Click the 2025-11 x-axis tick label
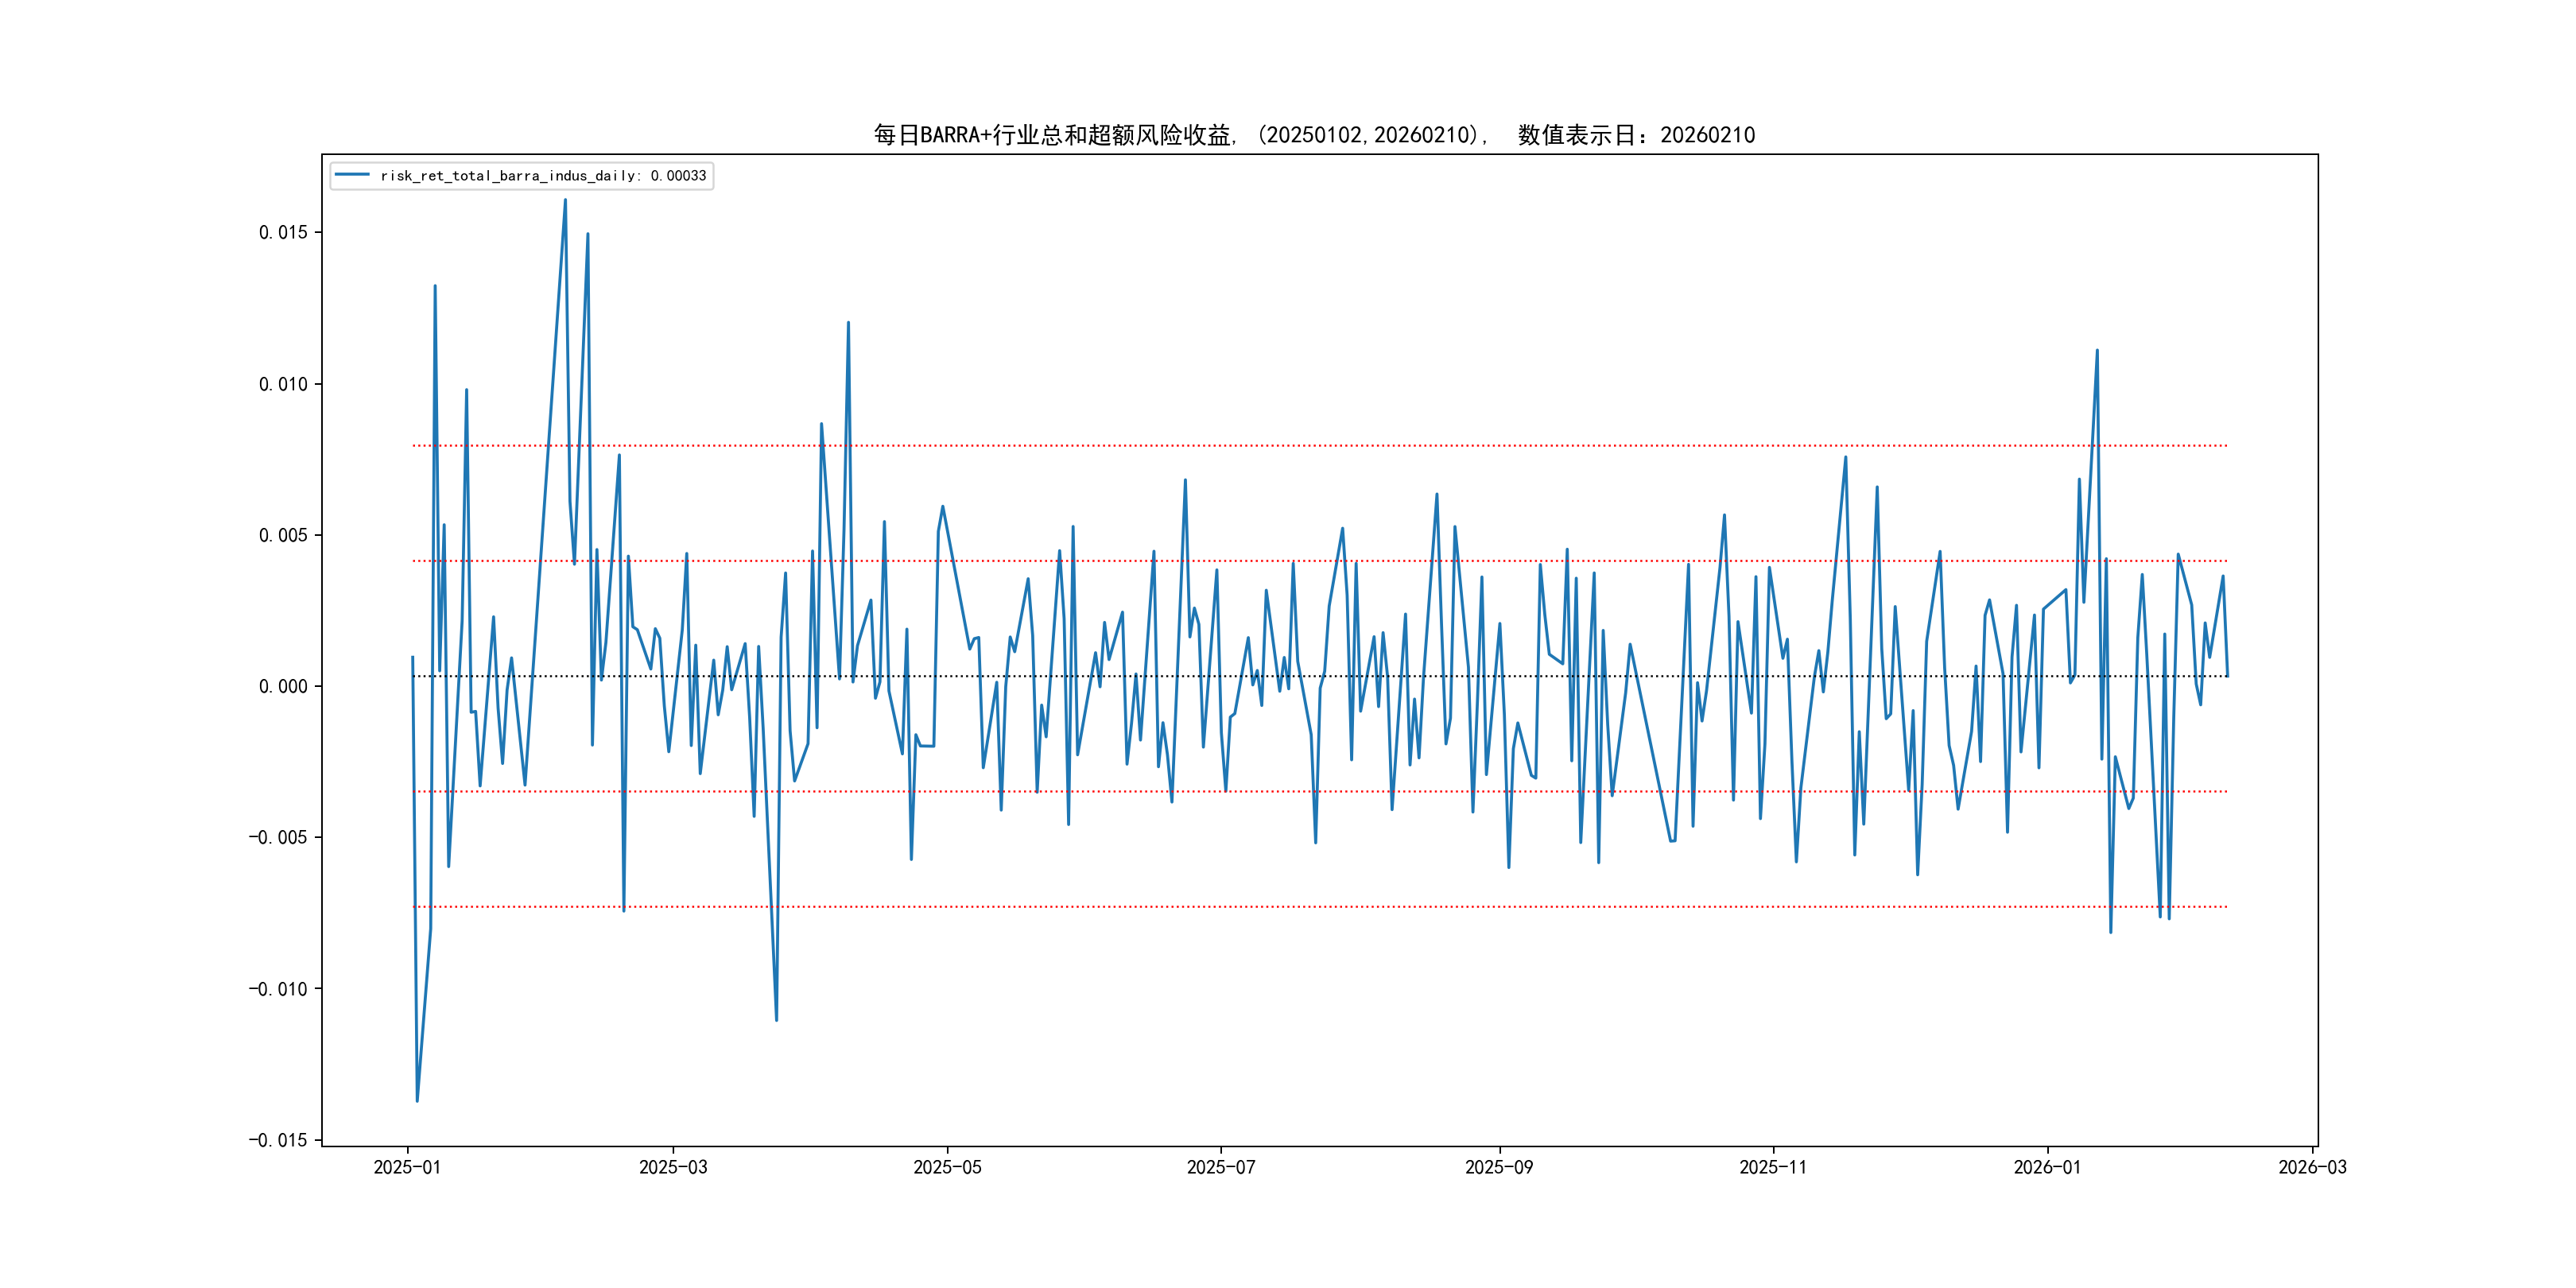The image size is (2576, 1288). (x=1772, y=1167)
